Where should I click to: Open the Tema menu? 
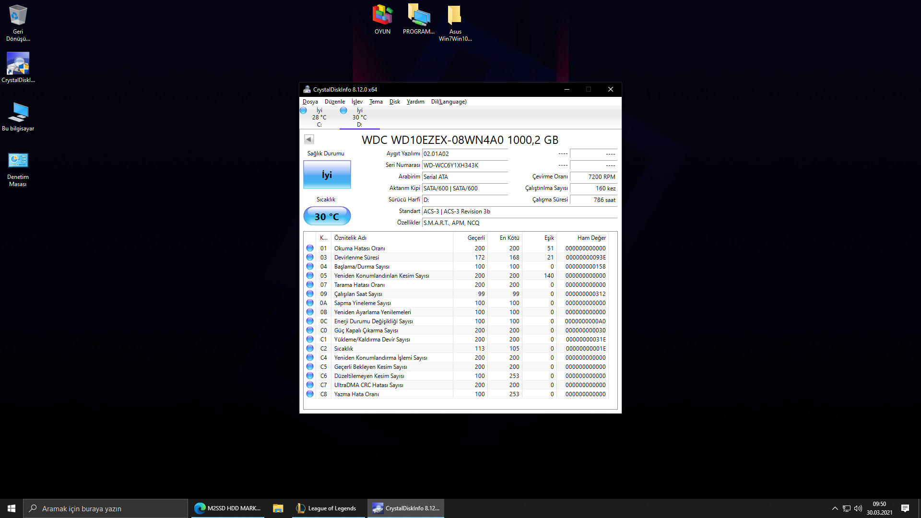(x=376, y=102)
